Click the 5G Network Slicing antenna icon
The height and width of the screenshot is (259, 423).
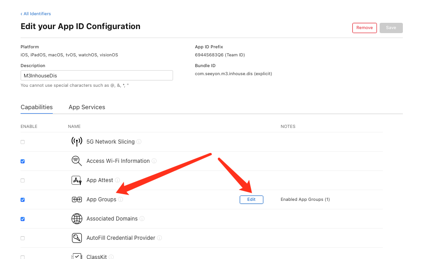coord(76,141)
